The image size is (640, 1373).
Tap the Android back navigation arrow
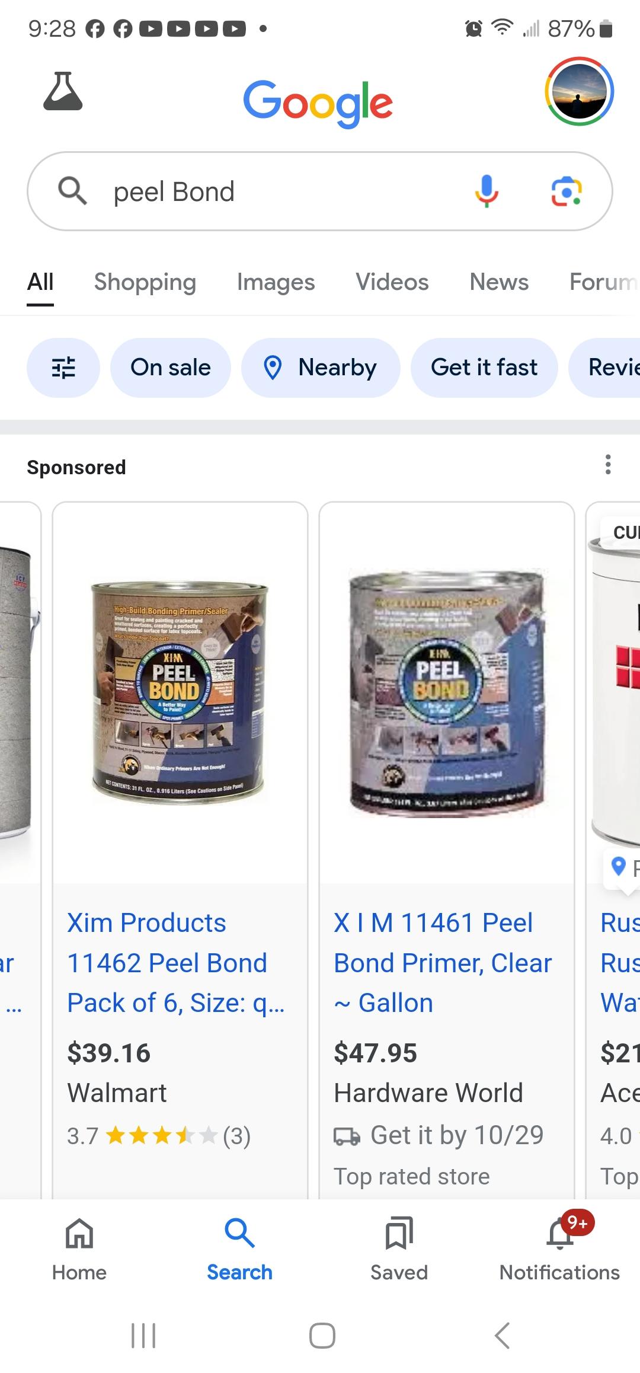tap(503, 1335)
